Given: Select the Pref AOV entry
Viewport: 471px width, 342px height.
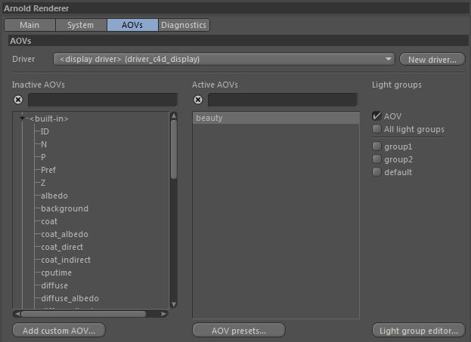Looking at the screenshot, I should [x=48, y=170].
